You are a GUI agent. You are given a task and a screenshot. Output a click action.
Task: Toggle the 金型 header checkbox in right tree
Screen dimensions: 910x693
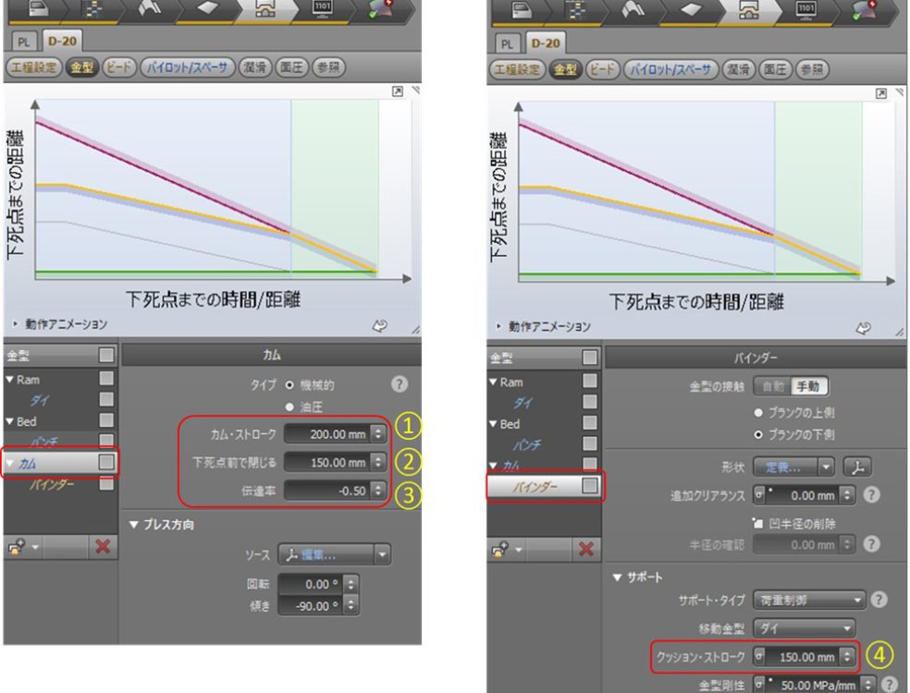coord(590,358)
